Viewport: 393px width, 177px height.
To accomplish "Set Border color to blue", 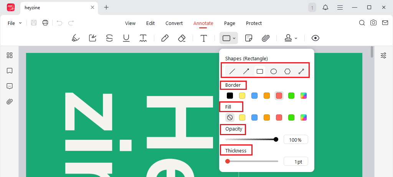I will [254, 96].
